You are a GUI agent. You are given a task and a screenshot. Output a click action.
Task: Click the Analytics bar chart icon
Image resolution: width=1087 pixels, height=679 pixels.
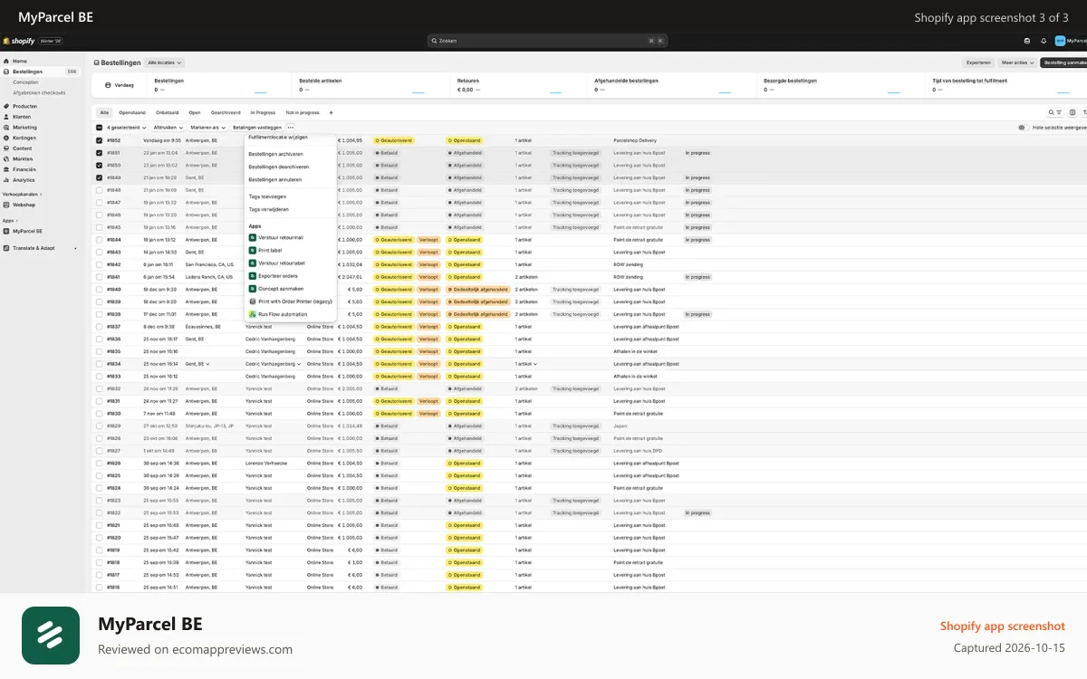click(x=6, y=180)
